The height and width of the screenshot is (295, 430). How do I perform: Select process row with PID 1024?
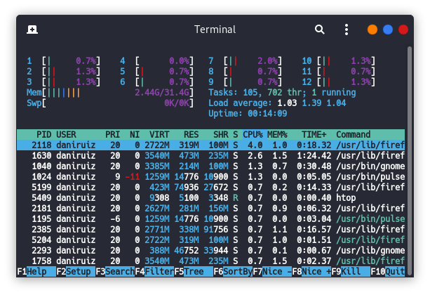(210, 176)
